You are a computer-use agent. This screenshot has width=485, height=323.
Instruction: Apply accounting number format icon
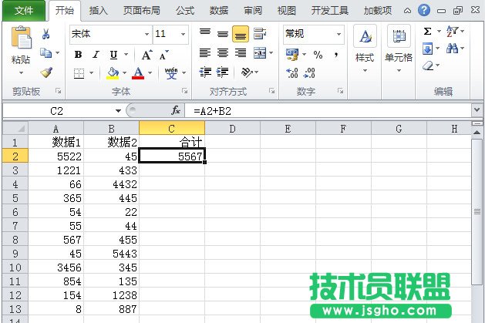pos(292,55)
